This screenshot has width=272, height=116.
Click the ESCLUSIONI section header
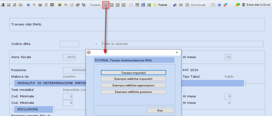[33, 109]
